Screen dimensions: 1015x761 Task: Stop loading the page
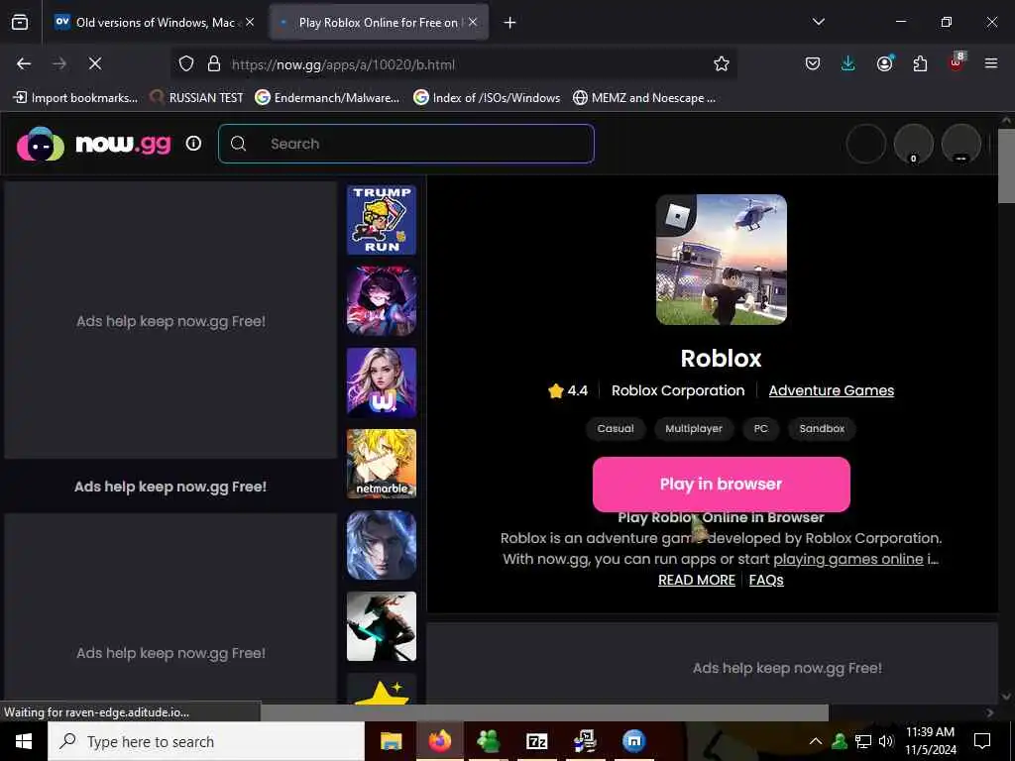[x=94, y=63]
